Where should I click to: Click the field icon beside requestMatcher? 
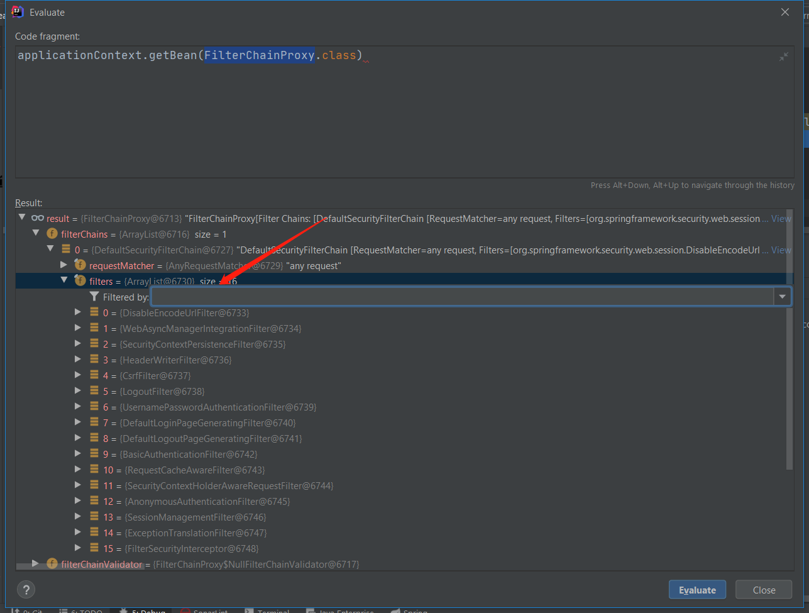tap(79, 265)
